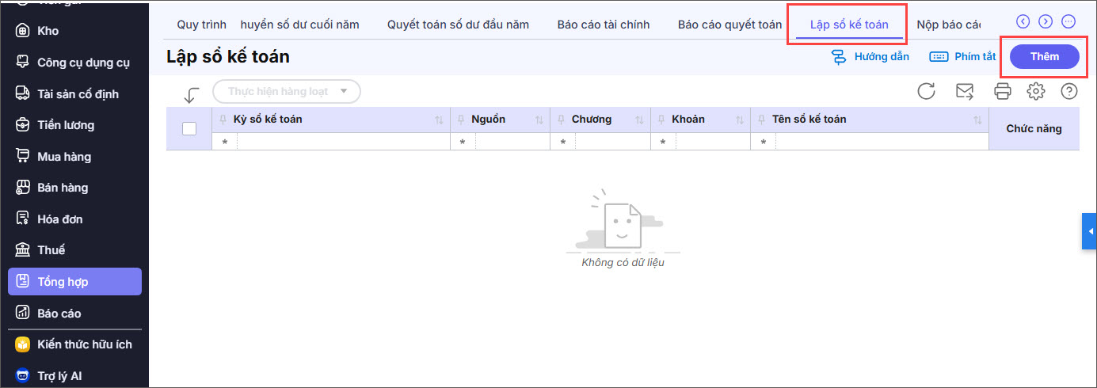This screenshot has height=388, width=1097.
Task: Click the help question mark icon
Action: [x=1068, y=92]
